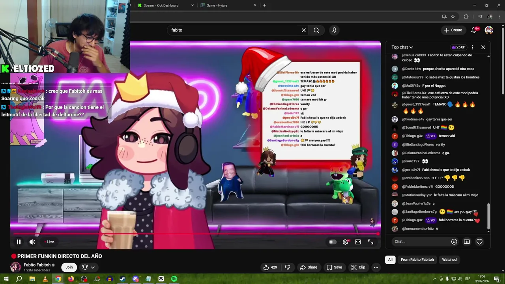505x284 pixels.
Task: Open the Fabito Fabitoh channel name link
Action: pyautogui.click(x=37, y=265)
